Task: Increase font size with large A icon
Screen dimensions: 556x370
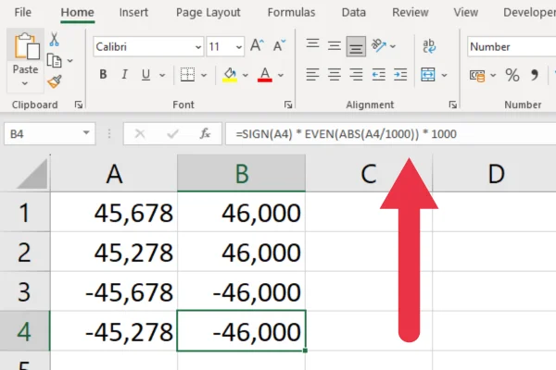Action: click(x=257, y=45)
